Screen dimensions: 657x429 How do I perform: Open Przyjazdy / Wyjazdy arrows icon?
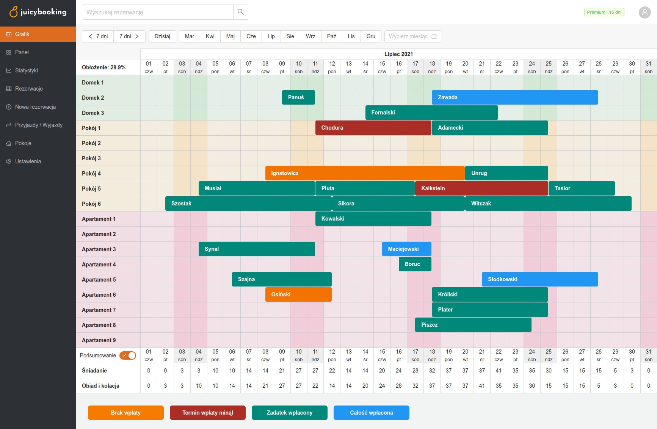click(9, 125)
